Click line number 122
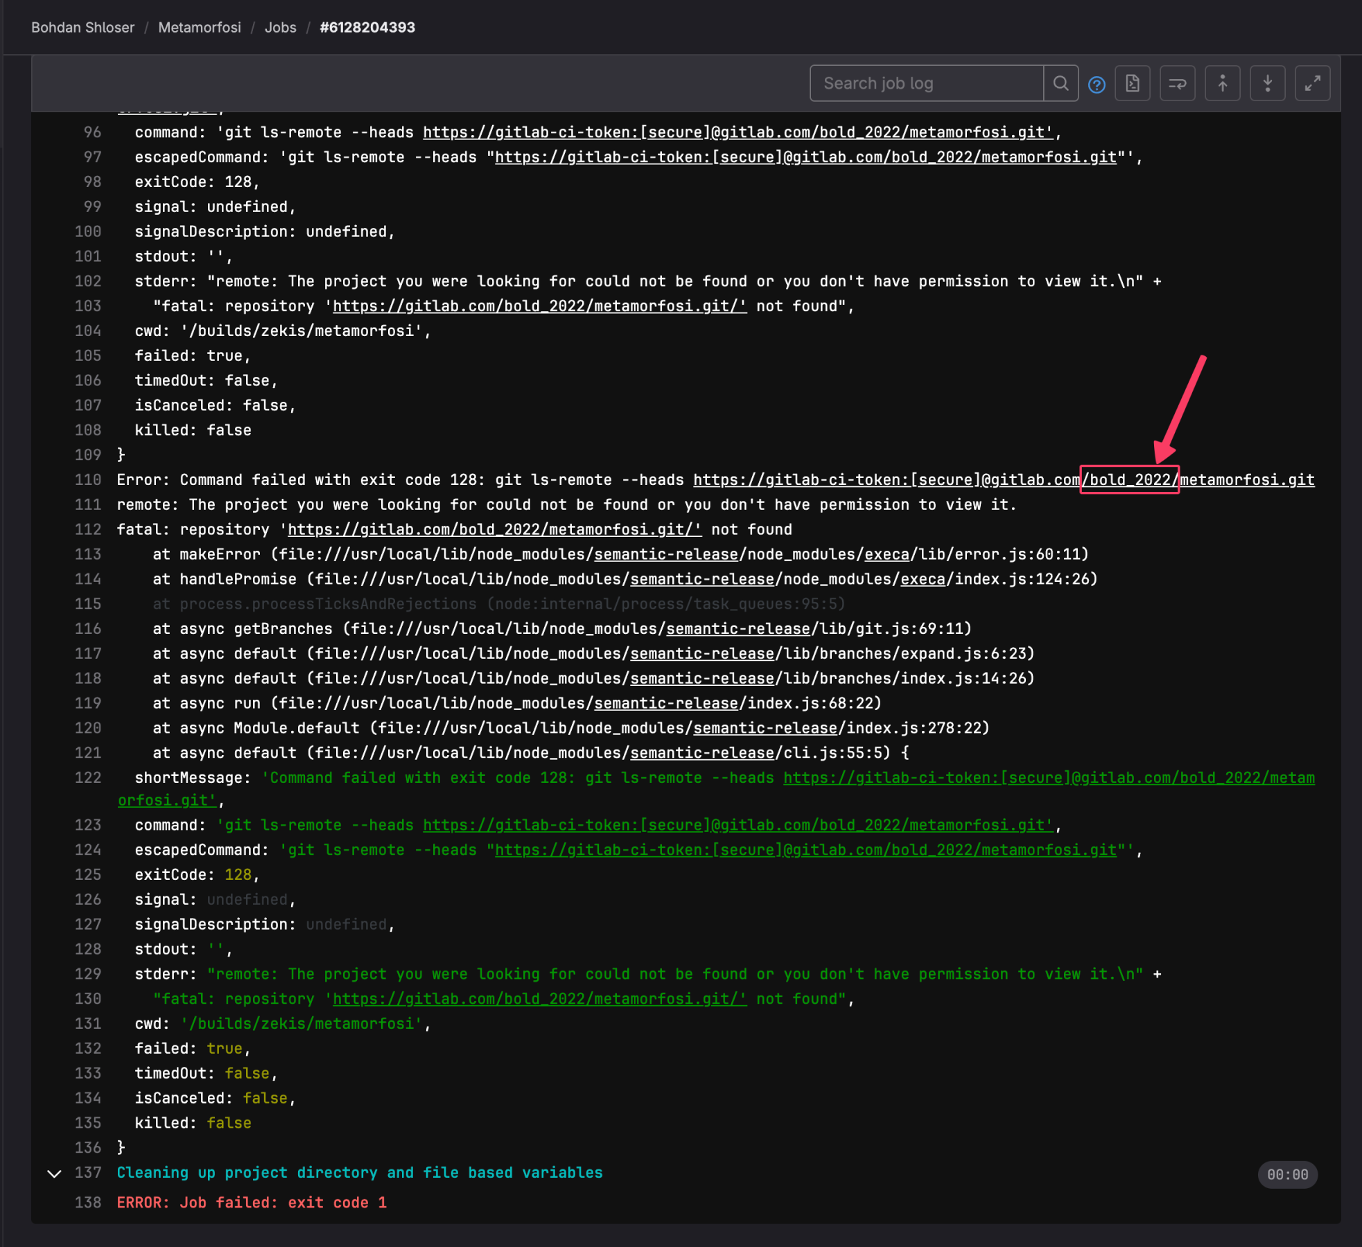 (x=88, y=778)
